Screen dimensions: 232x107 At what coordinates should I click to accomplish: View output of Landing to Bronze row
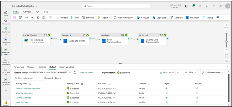click(x=197, y=98)
